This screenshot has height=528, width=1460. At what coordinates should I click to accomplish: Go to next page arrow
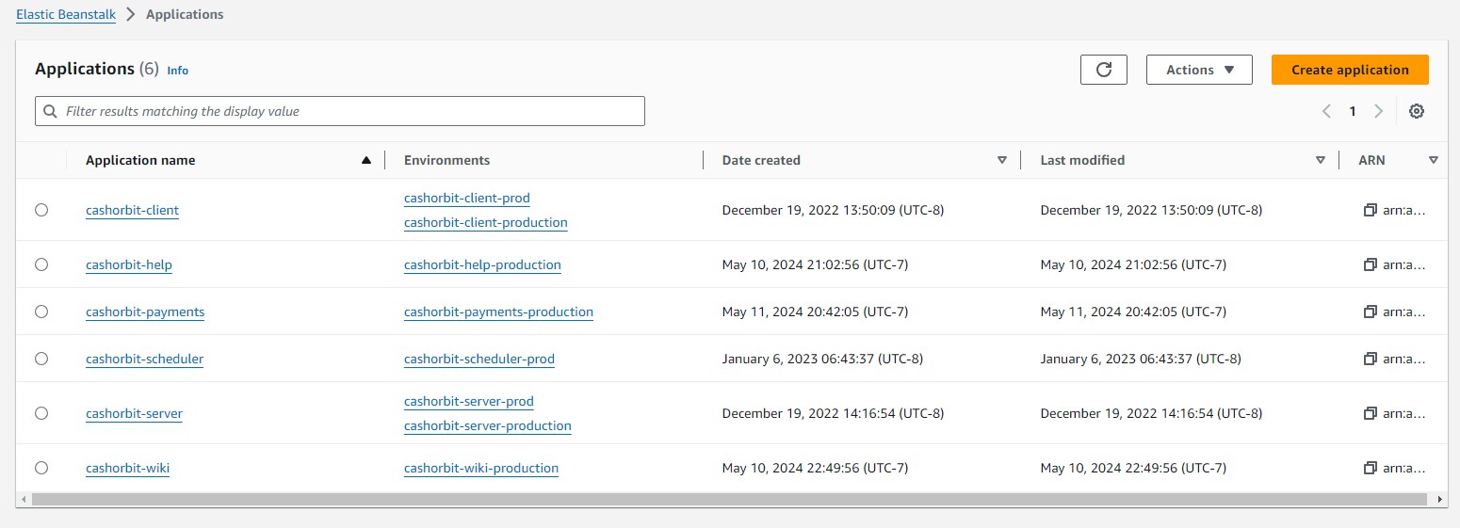1378,111
